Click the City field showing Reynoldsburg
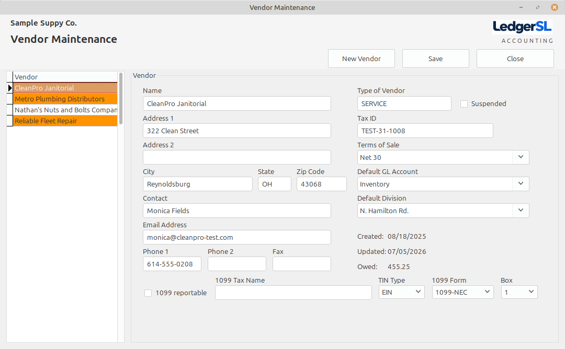Screen dimensions: 565x349 coord(197,184)
